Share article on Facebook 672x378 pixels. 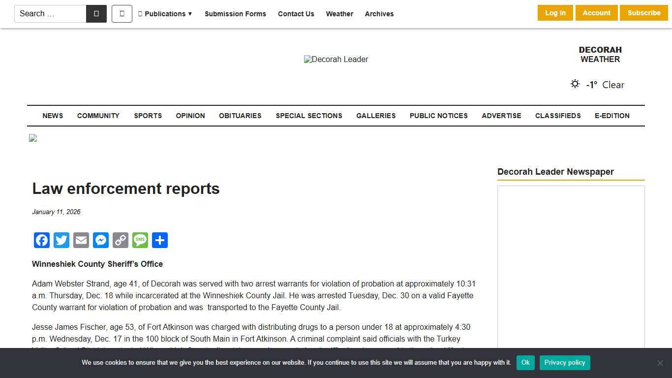(42, 240)
